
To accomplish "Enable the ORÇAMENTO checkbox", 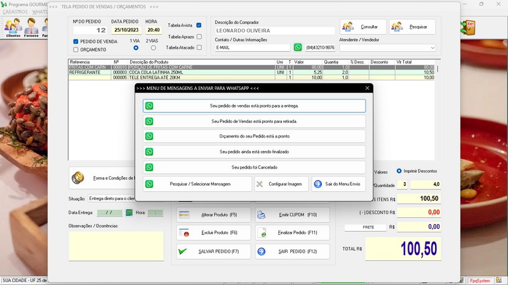I will (76, 49).
